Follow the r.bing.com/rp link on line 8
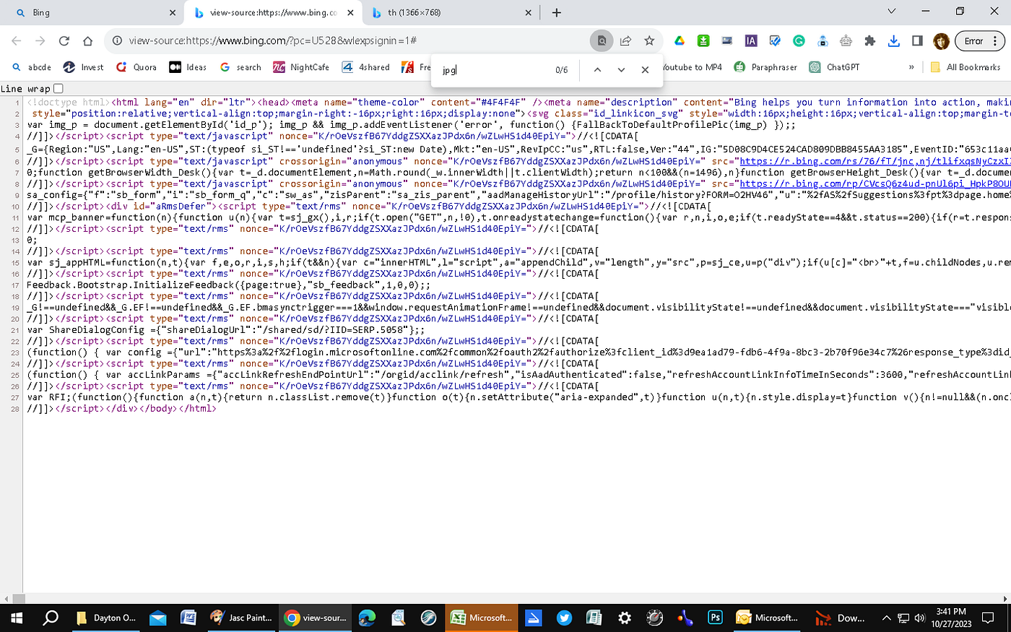The image size is (1011, 632). click(875, 183)
